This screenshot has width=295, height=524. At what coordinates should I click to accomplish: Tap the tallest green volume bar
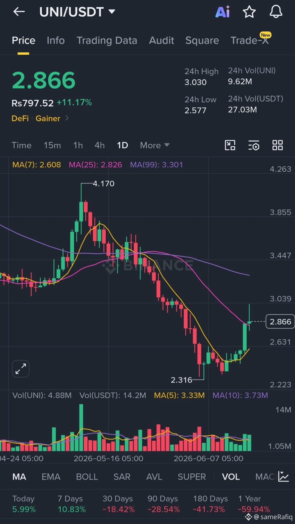81,427
